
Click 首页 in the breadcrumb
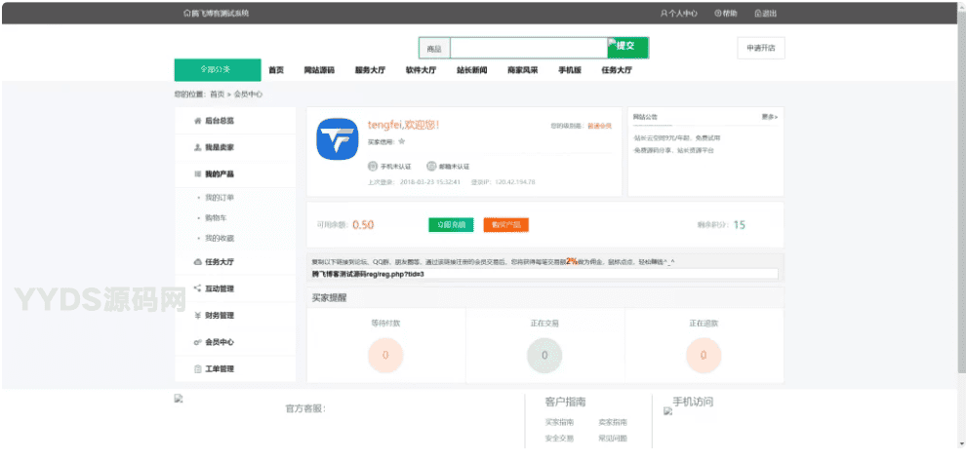tap(217, 95)
